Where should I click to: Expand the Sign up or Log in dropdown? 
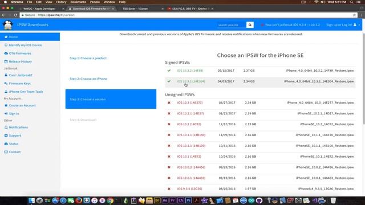[343, 25]
